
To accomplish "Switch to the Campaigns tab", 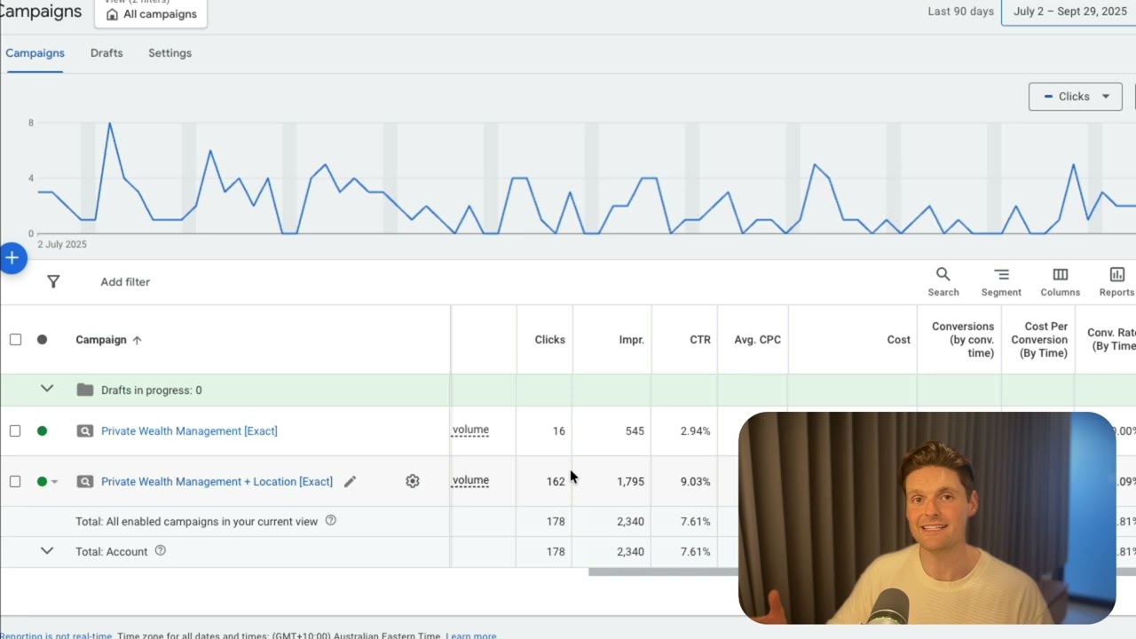I will pyautogui.click(x=35, y=53).
